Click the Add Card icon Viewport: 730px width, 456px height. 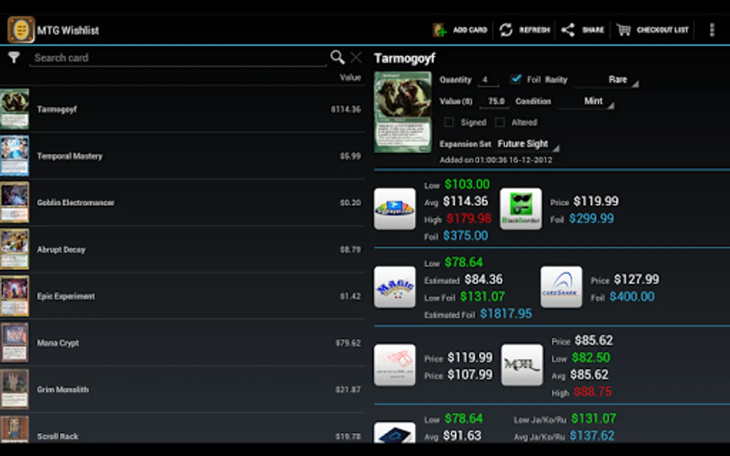tap(440, 30)
